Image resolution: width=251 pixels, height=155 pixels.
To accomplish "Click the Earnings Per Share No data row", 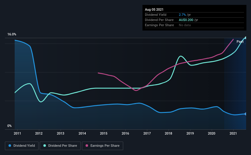I will pyautogui.click(x=194, y=25).
